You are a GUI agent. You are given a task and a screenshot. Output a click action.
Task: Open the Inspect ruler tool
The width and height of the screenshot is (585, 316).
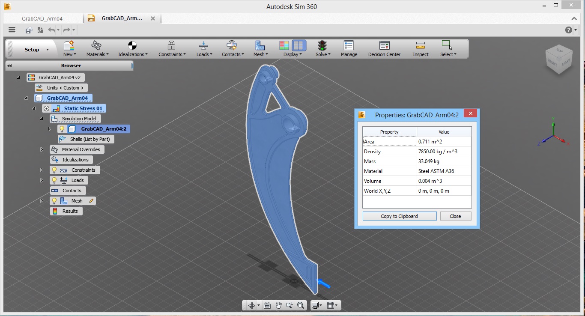tap(421, 49)
